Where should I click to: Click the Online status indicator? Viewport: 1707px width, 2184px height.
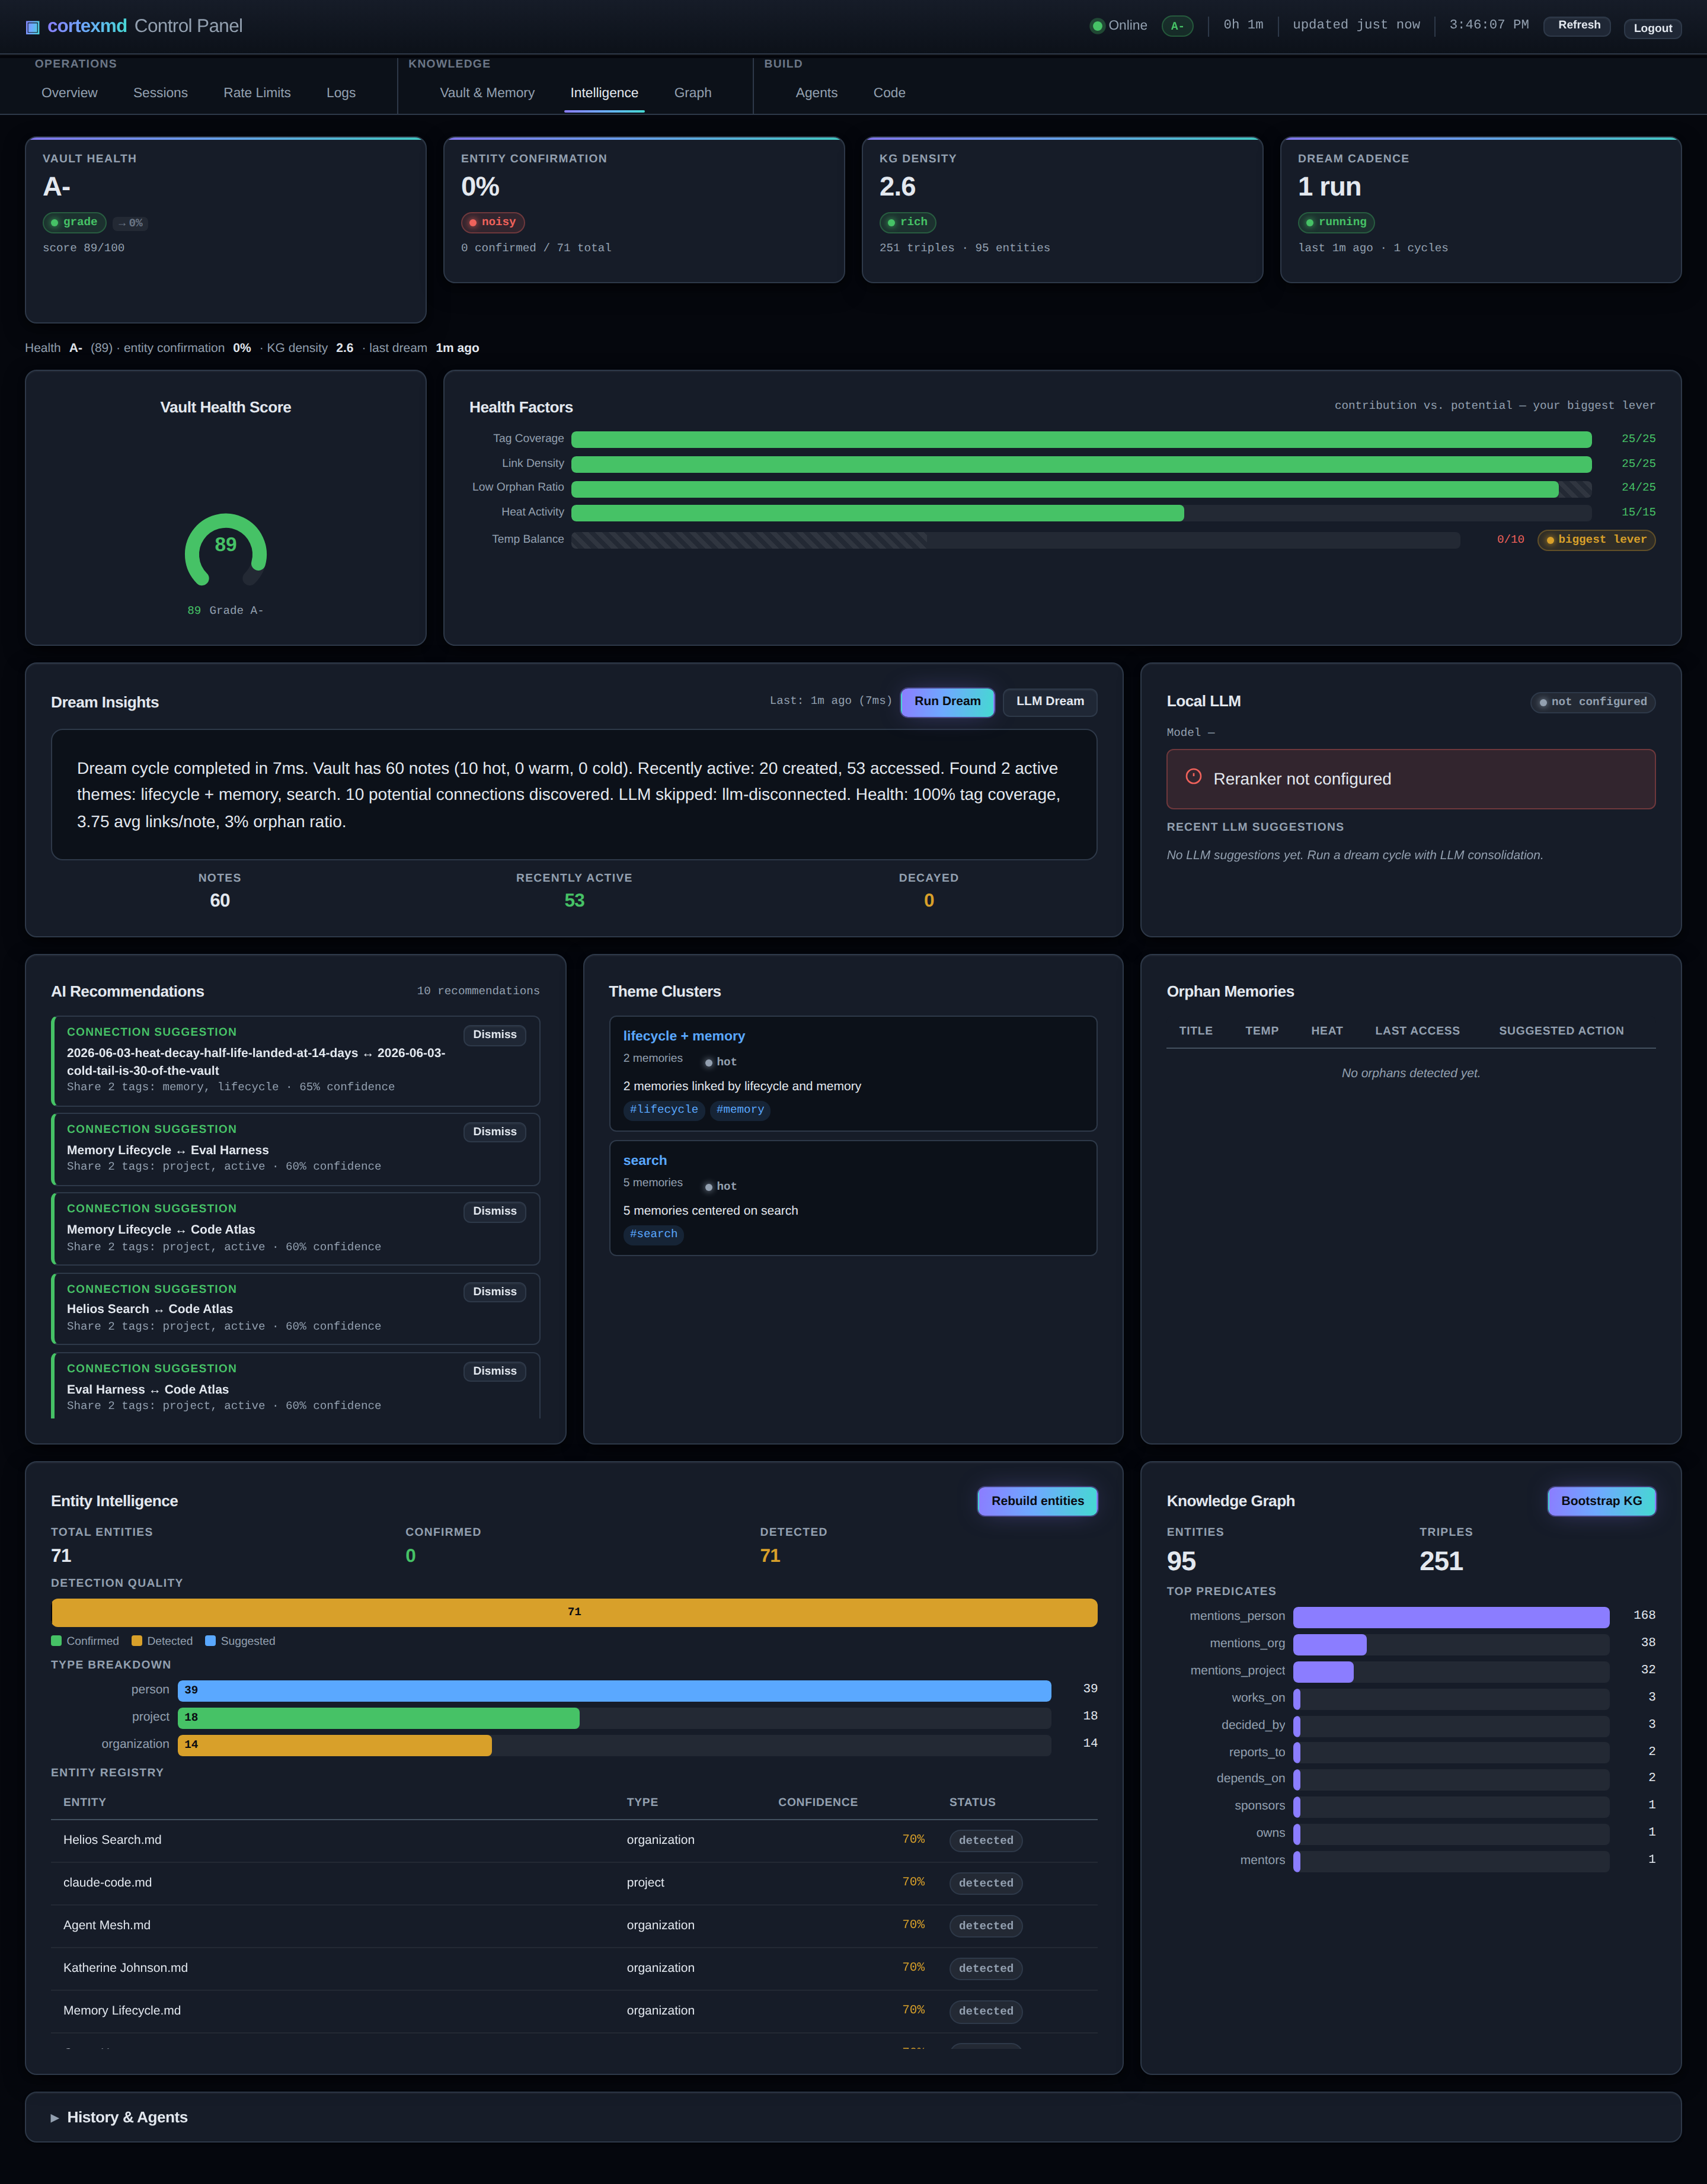(x=1118, y=26)
